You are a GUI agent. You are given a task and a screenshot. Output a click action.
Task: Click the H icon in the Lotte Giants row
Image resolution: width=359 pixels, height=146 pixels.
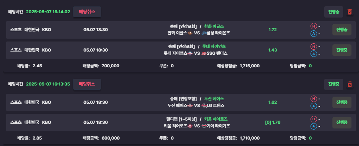click(313, 47)
